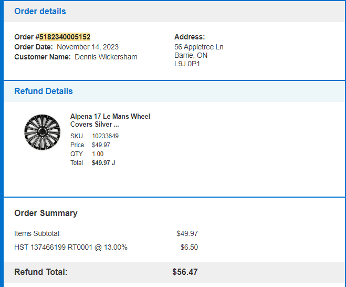Click the wheel cover product thumbnail
The height and width of the screenshot is (287, 346).
42,132
